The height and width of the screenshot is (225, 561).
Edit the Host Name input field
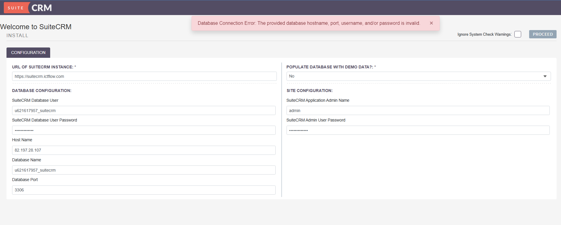click(x=144, y=150)
